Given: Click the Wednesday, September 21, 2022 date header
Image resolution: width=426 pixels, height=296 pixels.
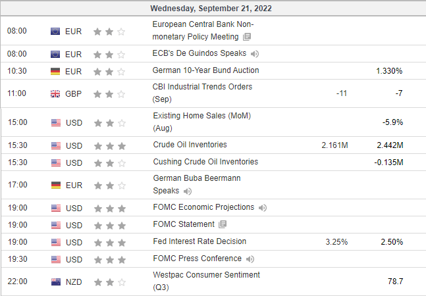Looking at the screenshot, I should (x=211, y=9).
